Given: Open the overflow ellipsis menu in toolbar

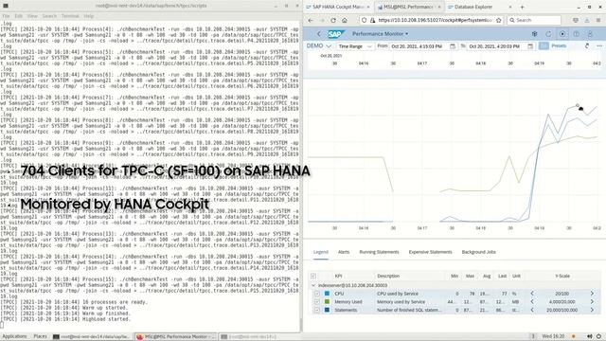Looking at the screenshot, I should click(x=599, y=46).
